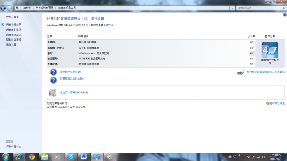Open Windows Explorer folder in the taskbar
This screenshot has width=287, height=161.
coord(44,157)
